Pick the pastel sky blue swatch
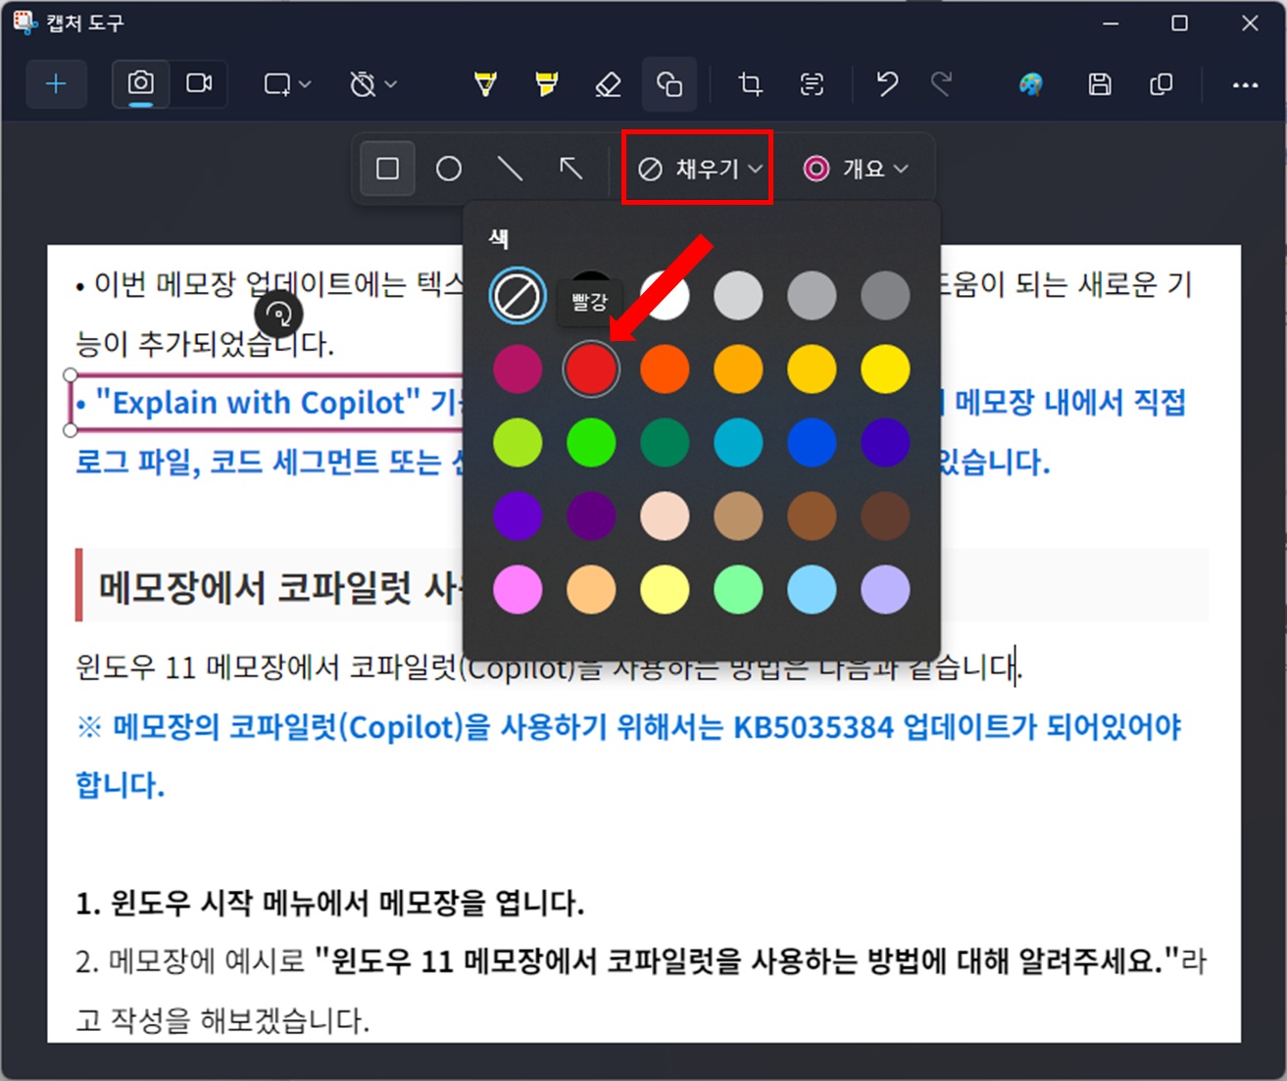This screenshot has width=1287, height=1081. (812, 590)
